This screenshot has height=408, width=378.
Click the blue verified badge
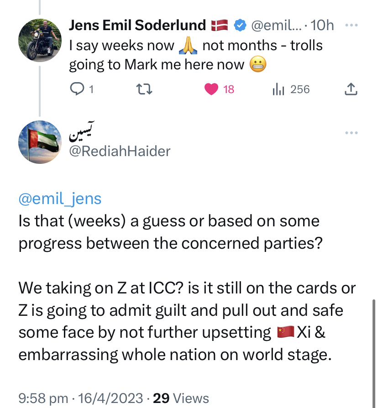point(240,26)
